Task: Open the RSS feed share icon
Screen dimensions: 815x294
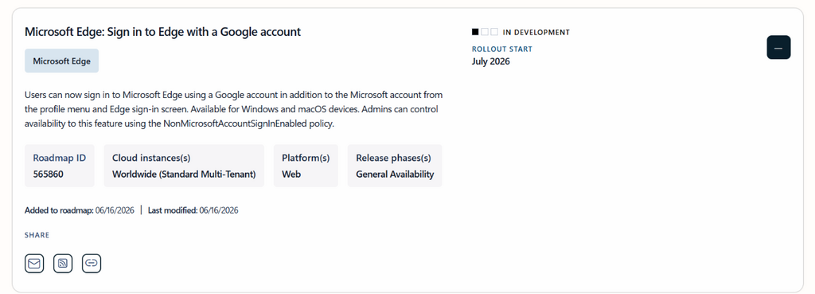Action: pos(63,264)
